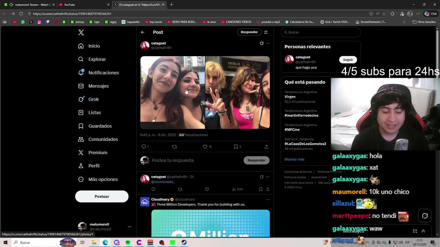This screenshot has height=247, width=440.
Task: Expand bookmarks bar overflow chevron
Action: (404, 22)
